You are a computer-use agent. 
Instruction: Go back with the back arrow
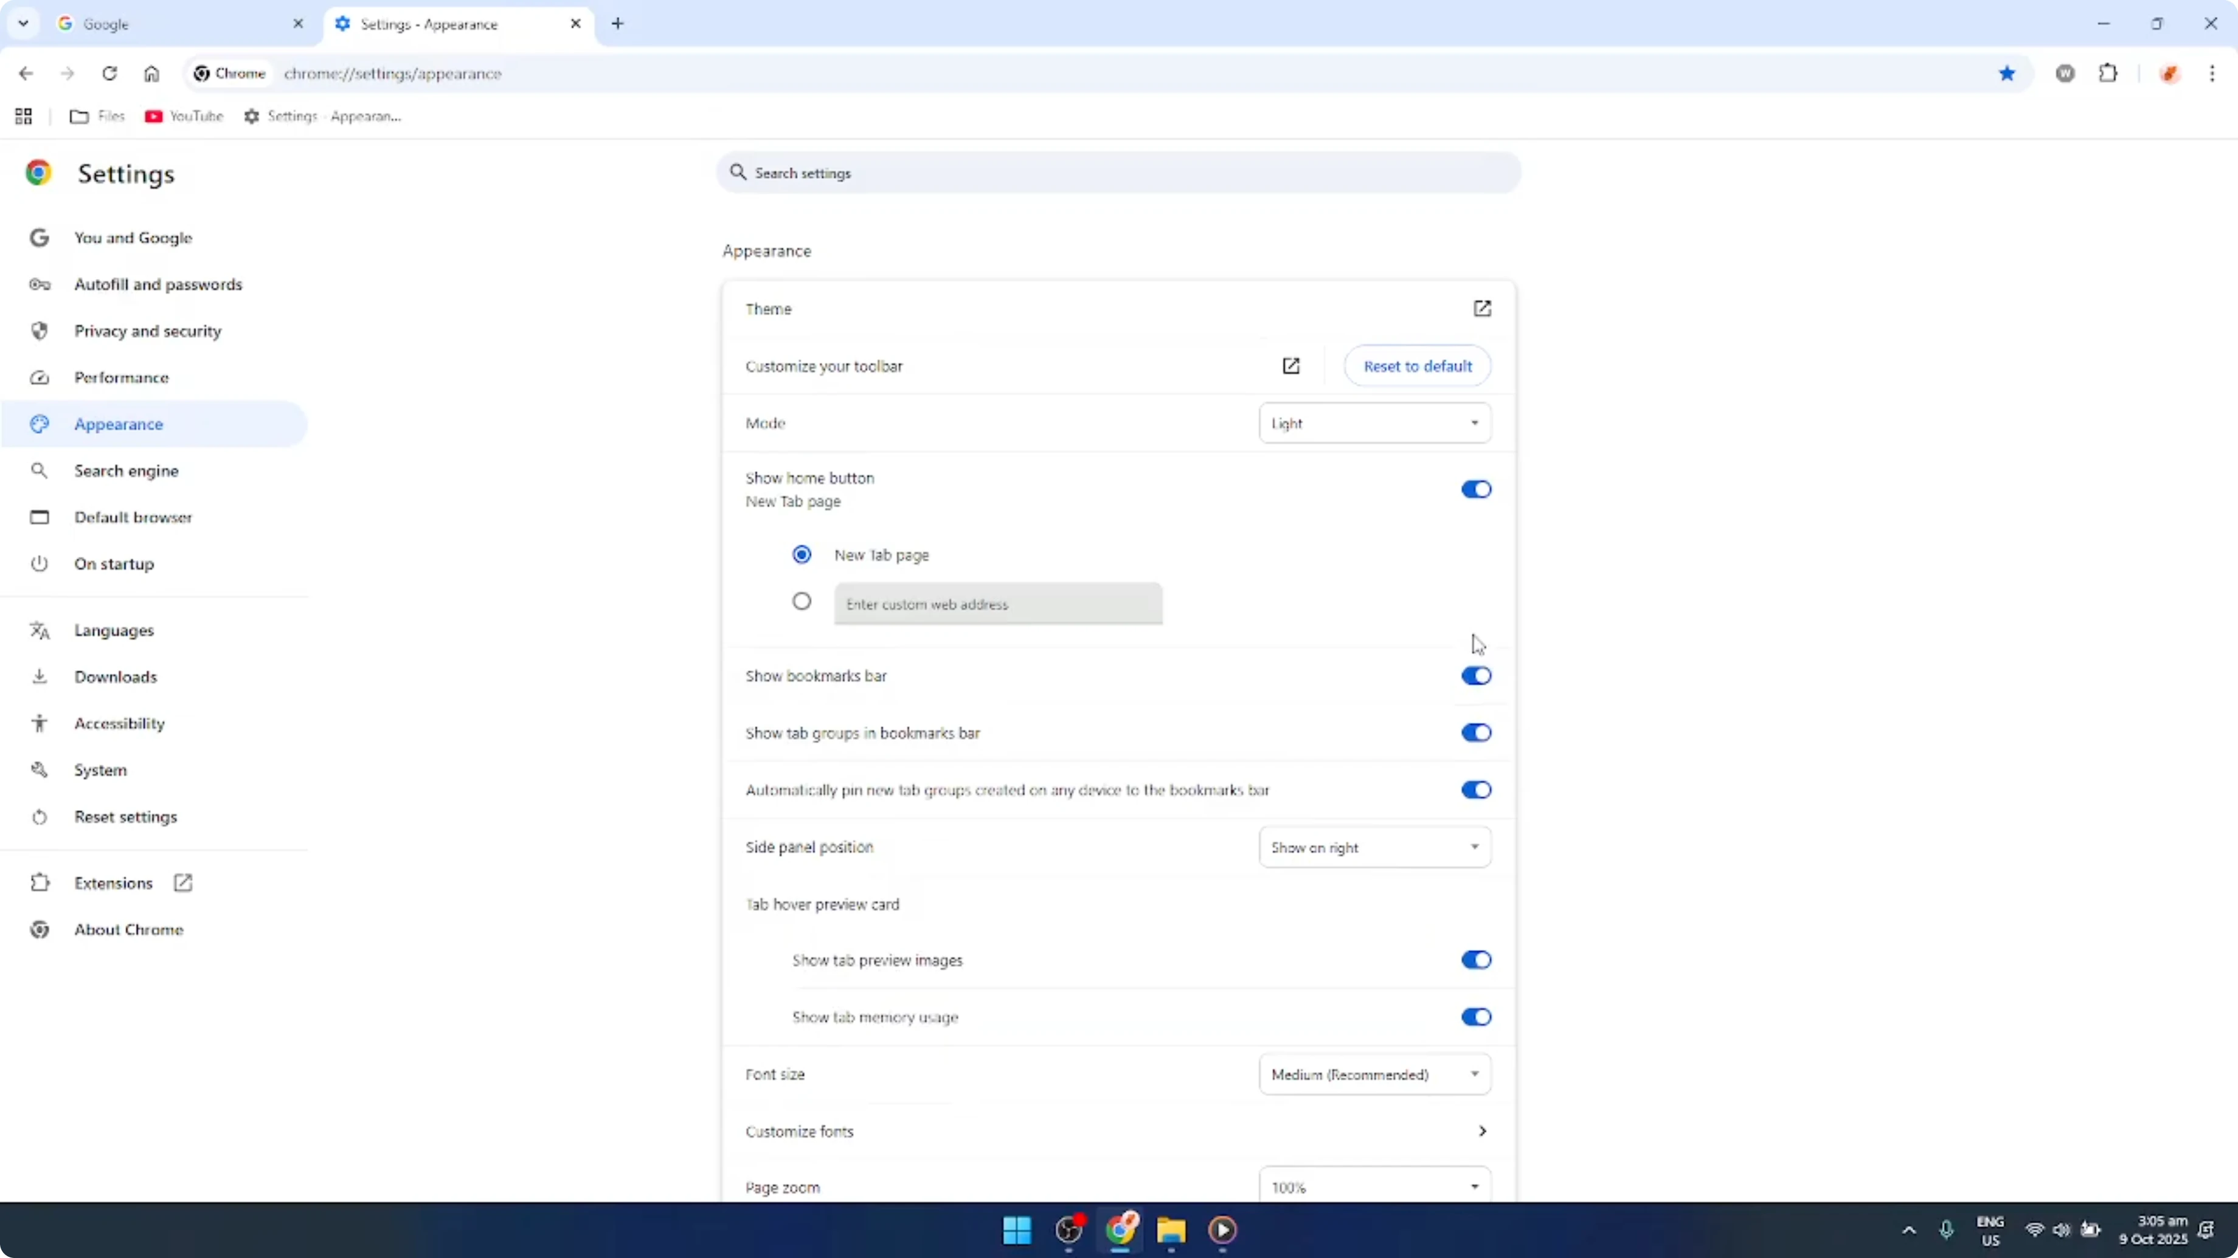(x=26, y=74)
